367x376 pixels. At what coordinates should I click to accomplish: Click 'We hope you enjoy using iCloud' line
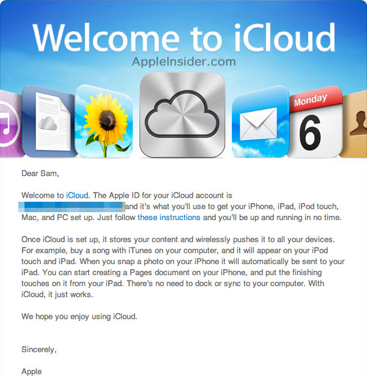click(80, 316)
